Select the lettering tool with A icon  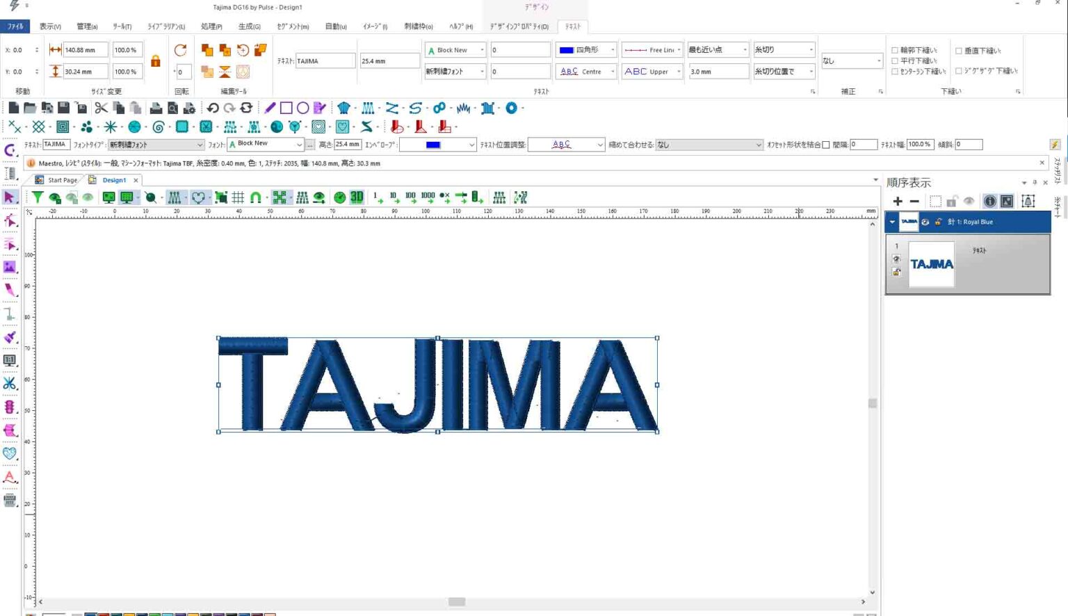tap(9, 478)
